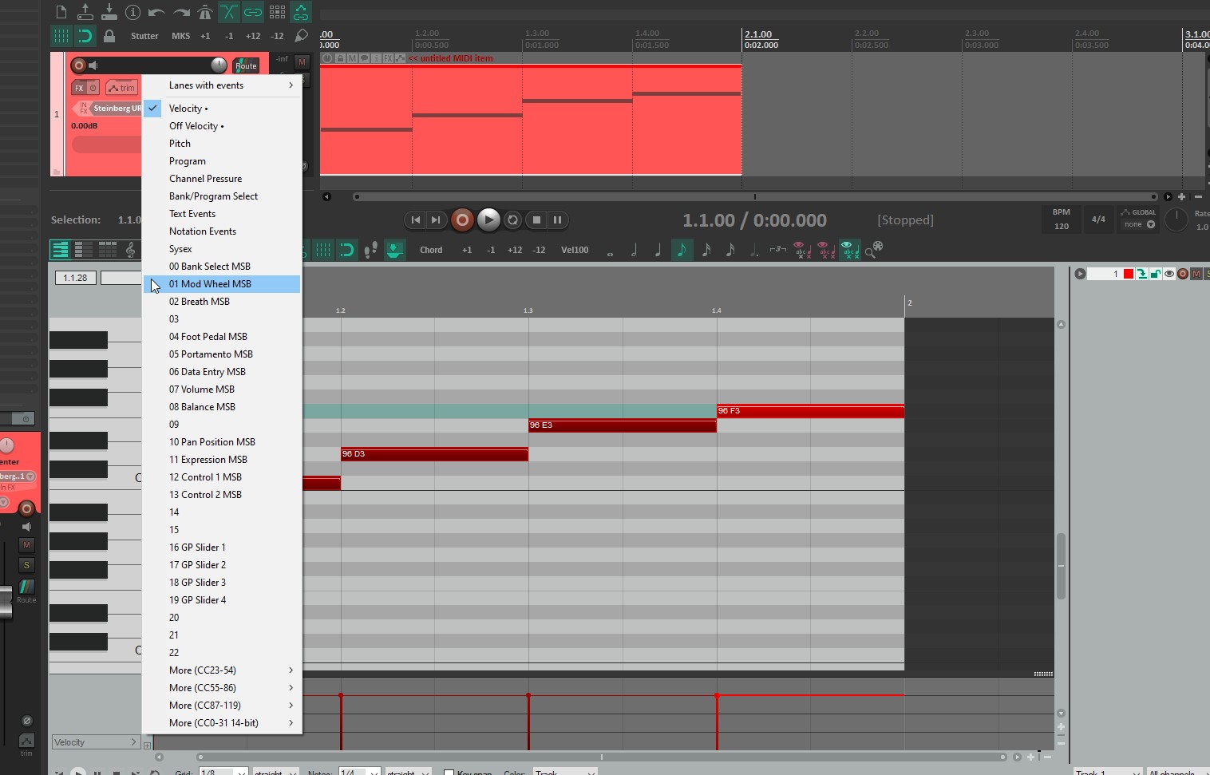The height and width of the screenshot is (775, 1210).
Task: Arm track 1 record button
Action: click(x=78, y=65)
